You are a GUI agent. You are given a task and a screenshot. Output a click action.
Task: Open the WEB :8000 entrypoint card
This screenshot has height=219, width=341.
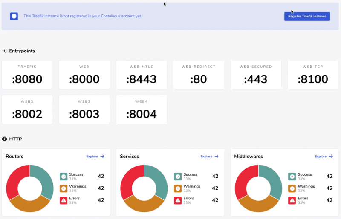(x=84, y=75)
